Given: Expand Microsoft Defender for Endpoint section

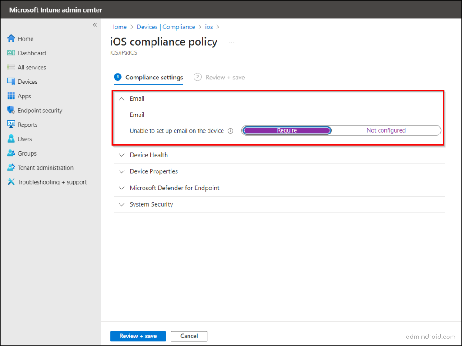Looking at the screenshot, I should pos(121,188).
